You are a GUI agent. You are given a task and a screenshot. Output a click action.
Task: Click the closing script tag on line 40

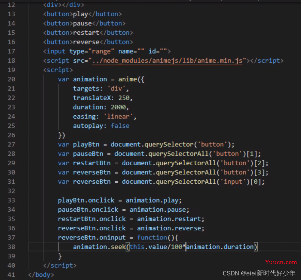[60, 266]
